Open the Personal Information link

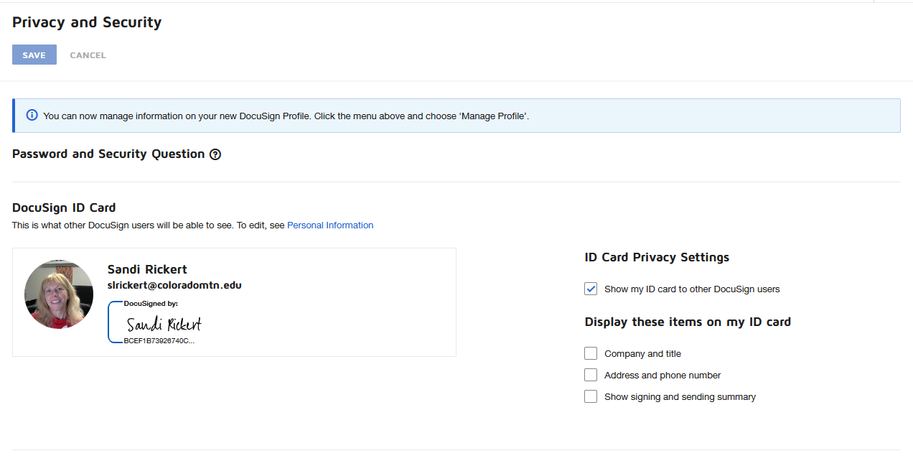click(x=330, y=225)
